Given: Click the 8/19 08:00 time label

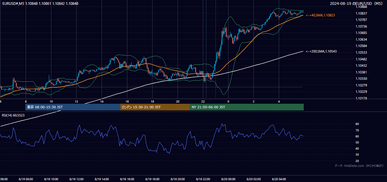Looking at the screenshot, I should coord(26,179).
